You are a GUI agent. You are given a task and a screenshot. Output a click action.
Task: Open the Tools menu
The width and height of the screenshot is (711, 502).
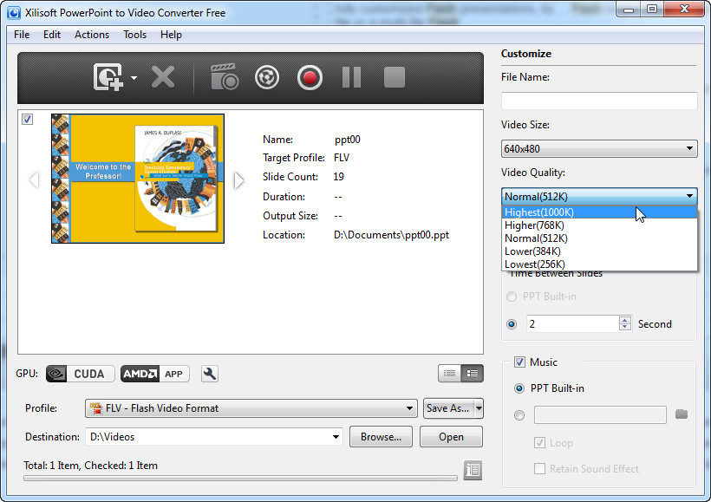(x=134, y=35)
